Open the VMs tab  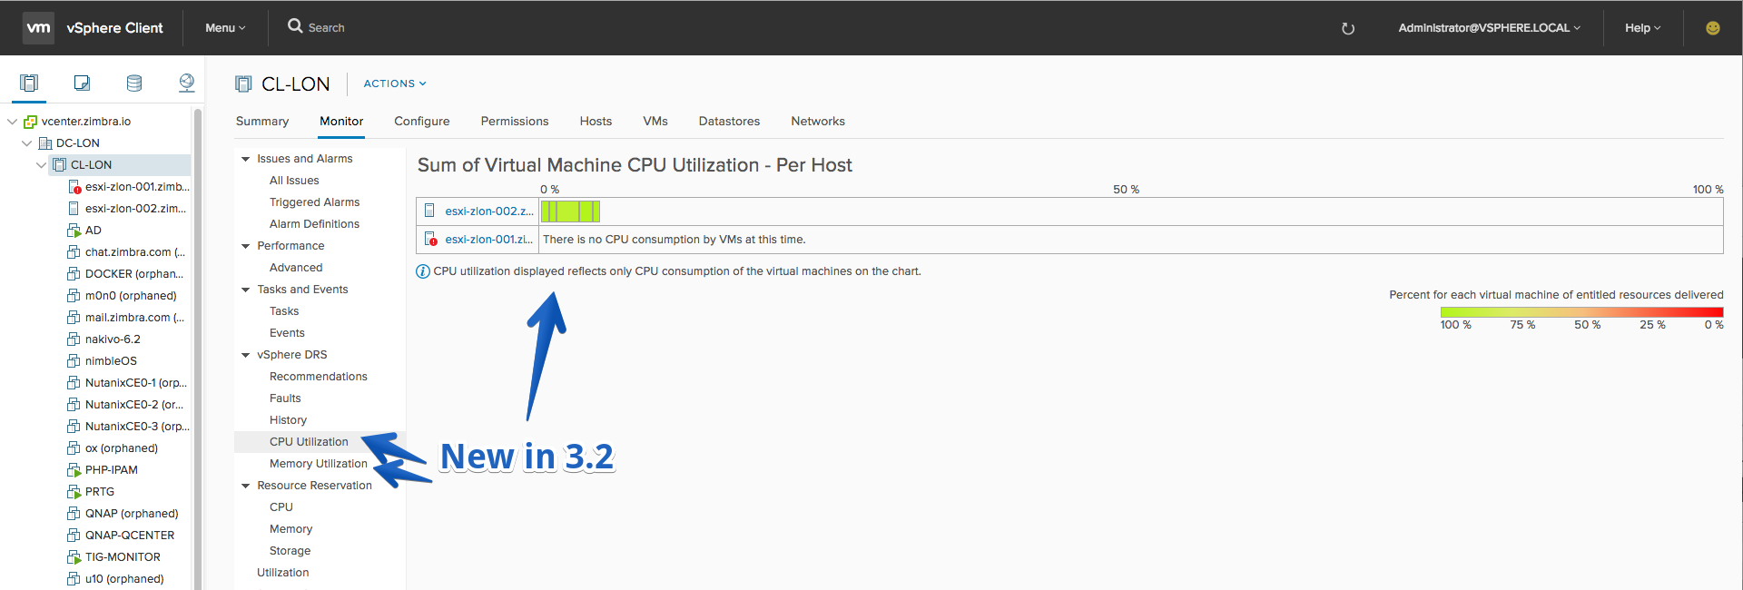(655, 122)
